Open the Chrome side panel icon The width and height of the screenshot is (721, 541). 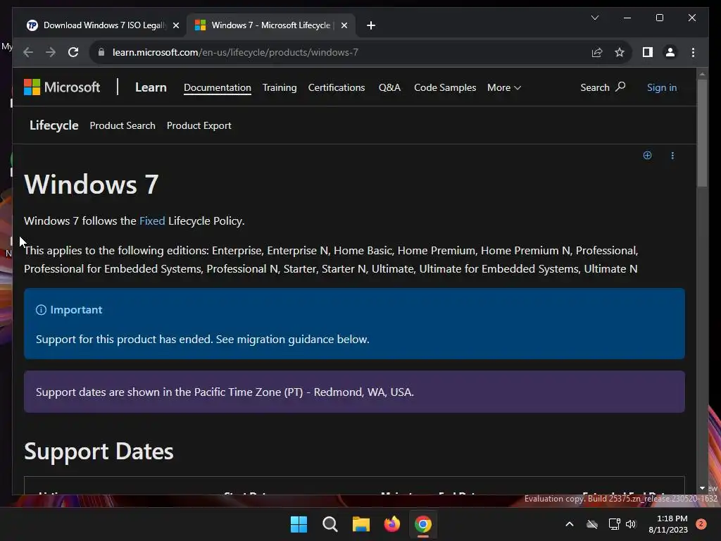click(648, 52)
